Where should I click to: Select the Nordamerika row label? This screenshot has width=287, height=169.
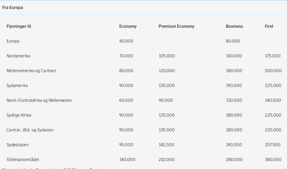click(18, 56)
